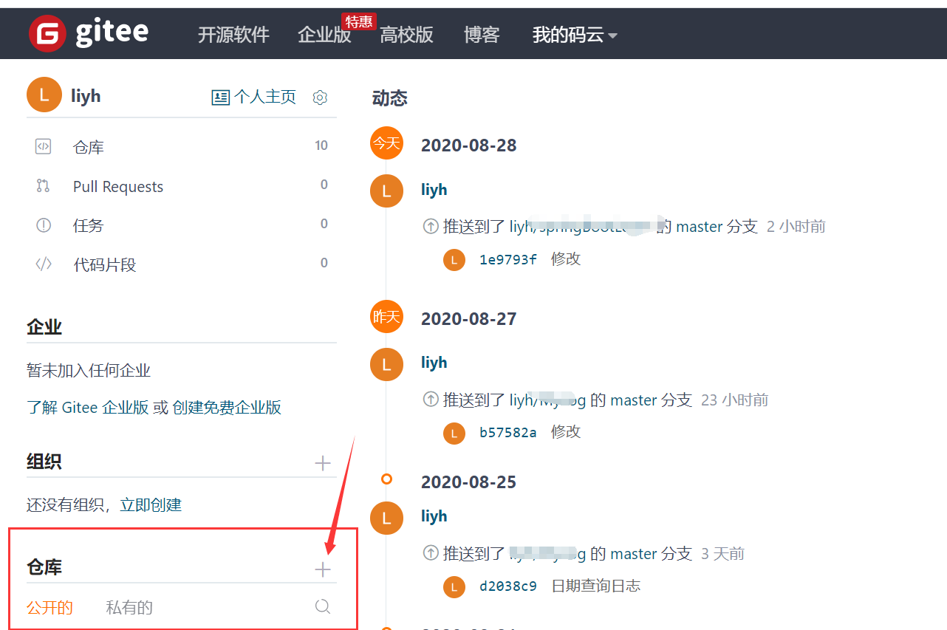Click the 任务 exclamation circle icon
This screenshot has height=630, width=947.
(44, 225)
